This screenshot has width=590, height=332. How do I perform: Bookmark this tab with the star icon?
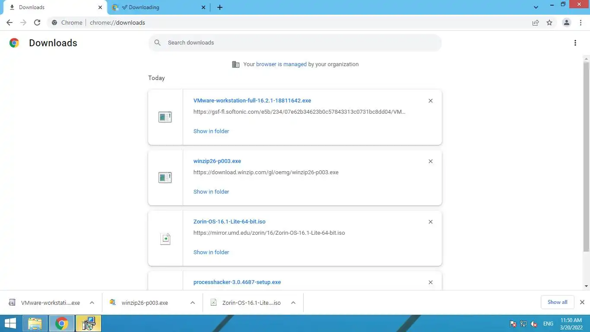[x=549, y=22]
